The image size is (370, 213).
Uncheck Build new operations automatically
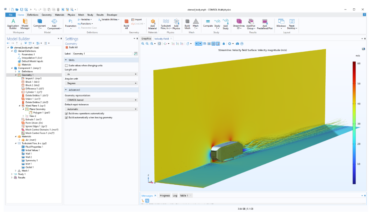tap(66, 113)
